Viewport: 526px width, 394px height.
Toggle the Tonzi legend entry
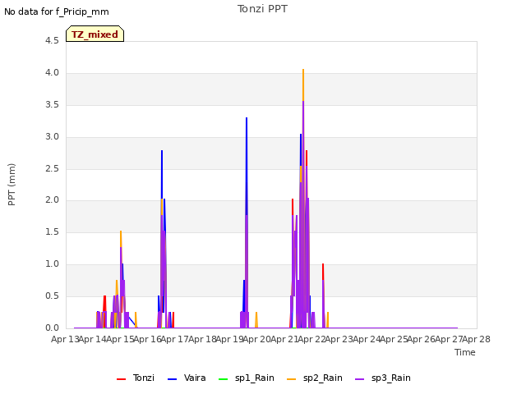tap(136, 378)
